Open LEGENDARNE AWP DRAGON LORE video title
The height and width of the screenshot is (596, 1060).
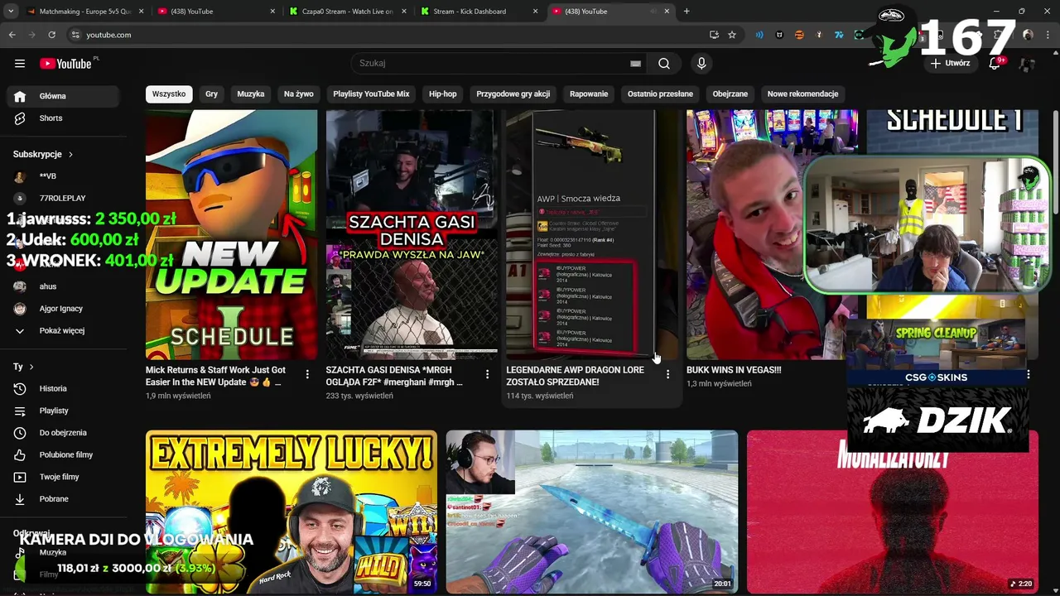coord(576,376)
